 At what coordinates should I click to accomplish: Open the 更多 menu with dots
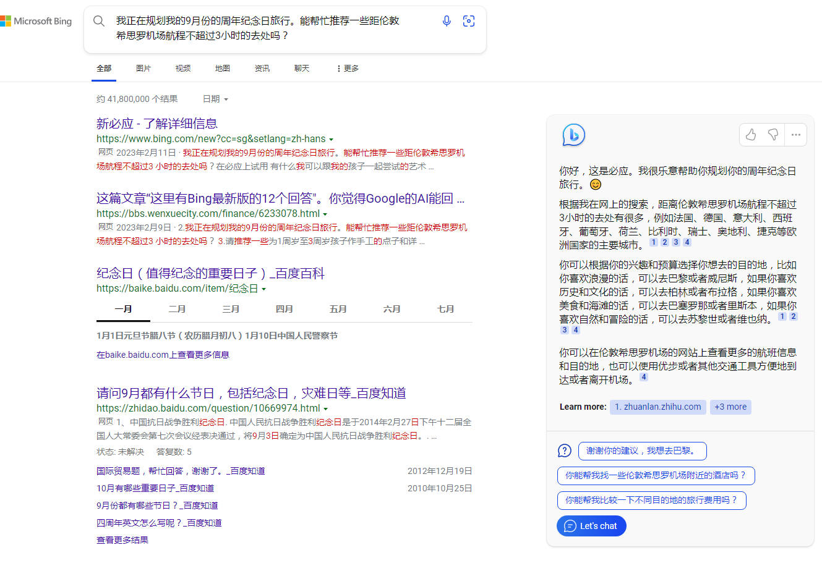click(348, 69)
